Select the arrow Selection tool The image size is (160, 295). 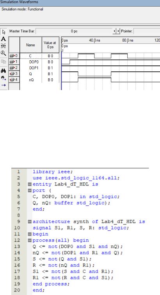(x=4, y=32)
